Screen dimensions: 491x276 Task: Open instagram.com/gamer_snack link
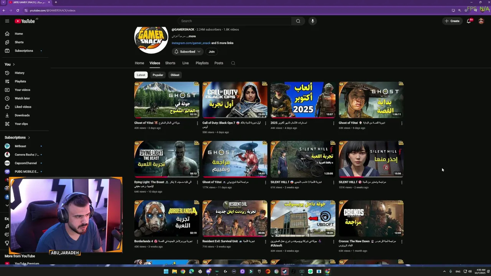pyautogui.click(x=191, y=43)
